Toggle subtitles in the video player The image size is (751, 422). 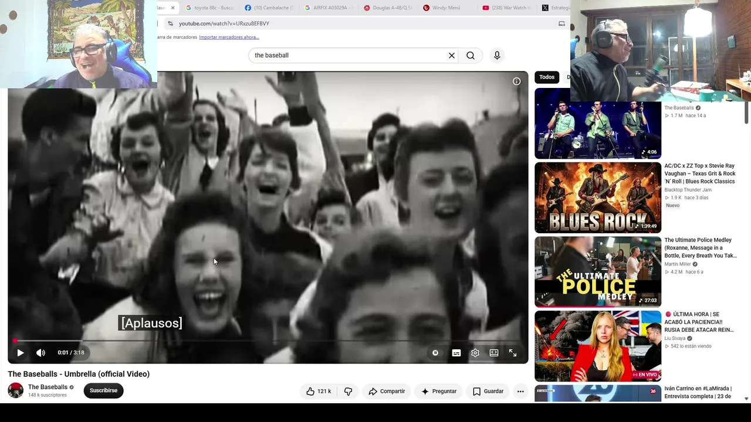(456, 353)
